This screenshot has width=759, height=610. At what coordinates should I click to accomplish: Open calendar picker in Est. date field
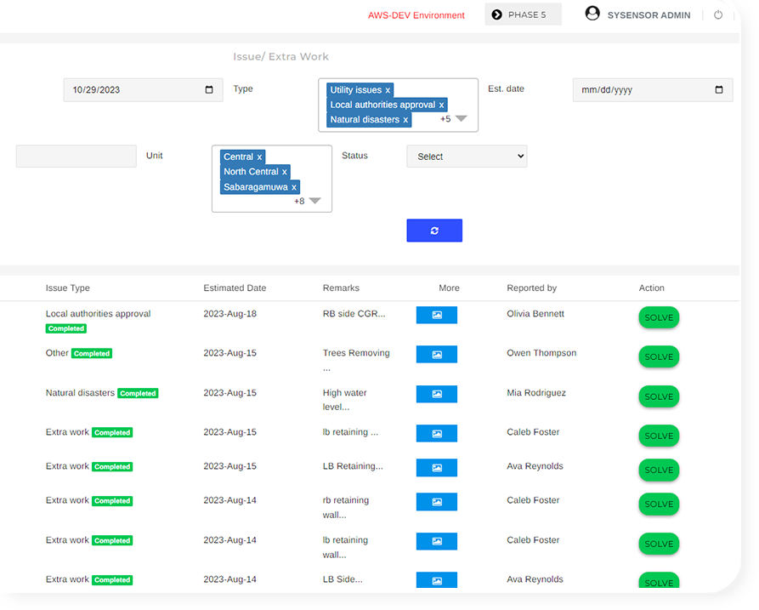(x=719, y=90)
